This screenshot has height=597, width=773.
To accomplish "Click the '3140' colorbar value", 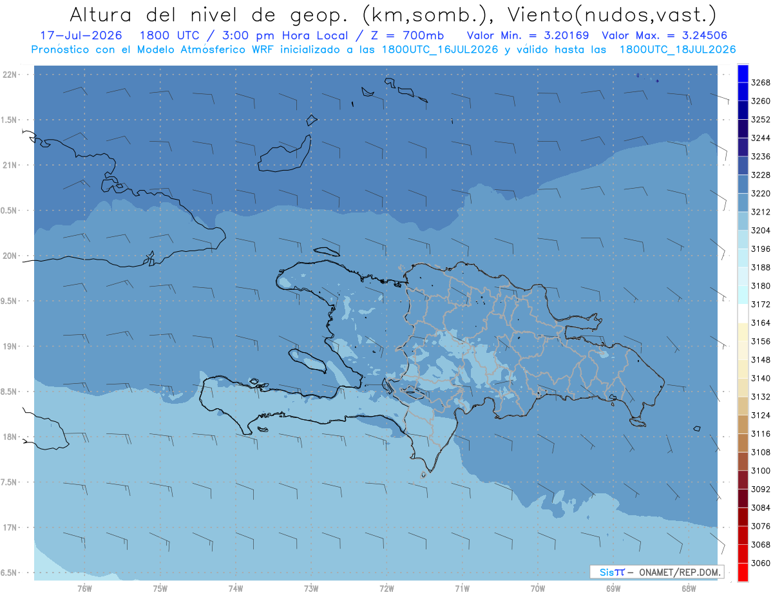I will [761, 378].
